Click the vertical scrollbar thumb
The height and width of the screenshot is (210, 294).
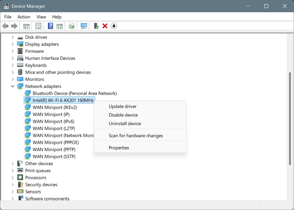[x=290, y=119]
